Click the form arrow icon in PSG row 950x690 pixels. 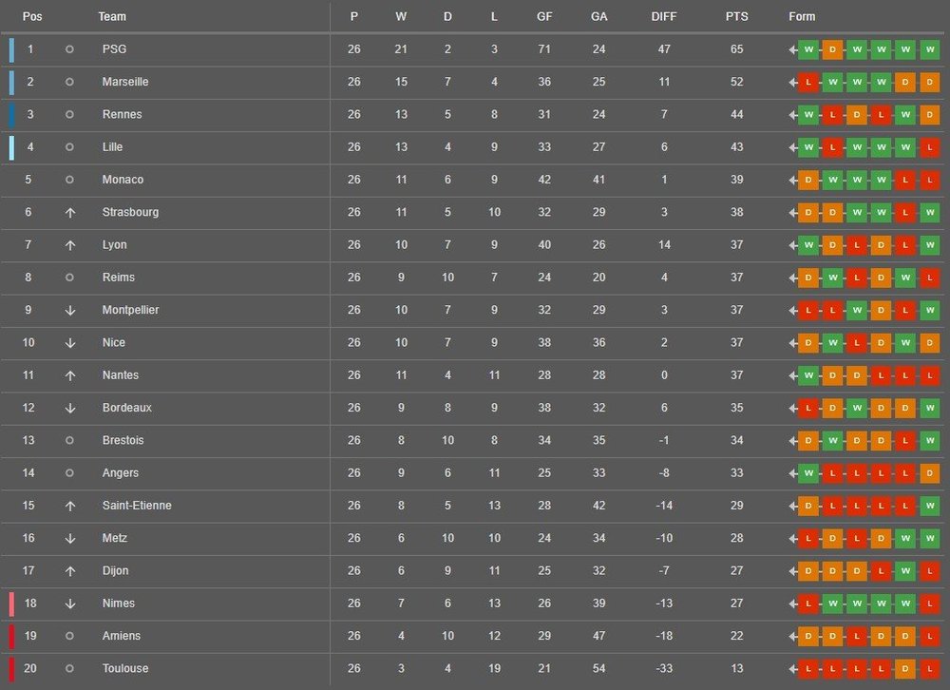pyautogui.click(x=792, y=49)
